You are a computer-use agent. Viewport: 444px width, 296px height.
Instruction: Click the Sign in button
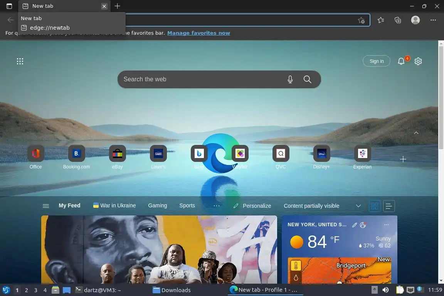tap(377, 61)
